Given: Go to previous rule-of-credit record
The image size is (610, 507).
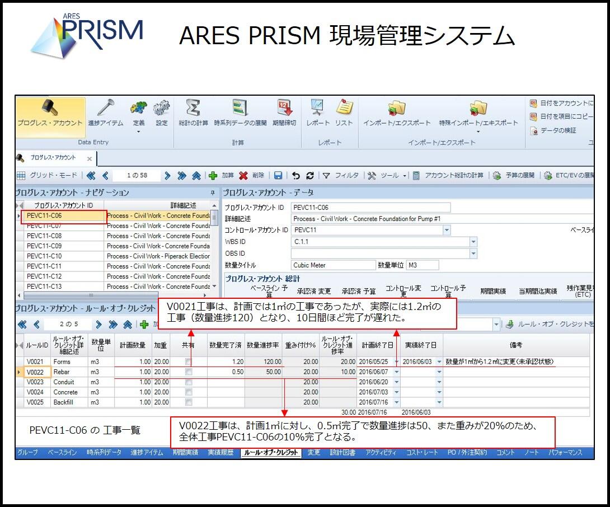Looking at the screenshot, I should click(x=36, y=324).
